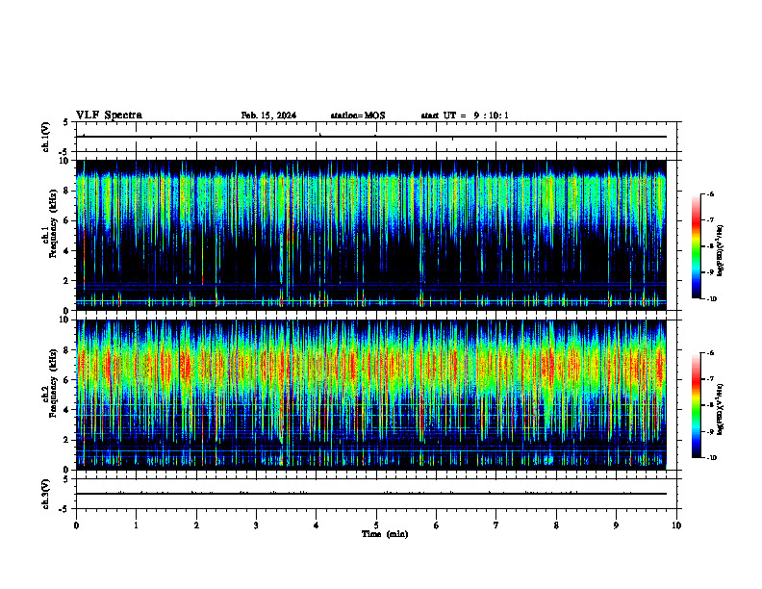Select the "-9" label on the lower colorbar
Image resolution: width=762 pixels, height=589 pixels.
click(710, 431)
